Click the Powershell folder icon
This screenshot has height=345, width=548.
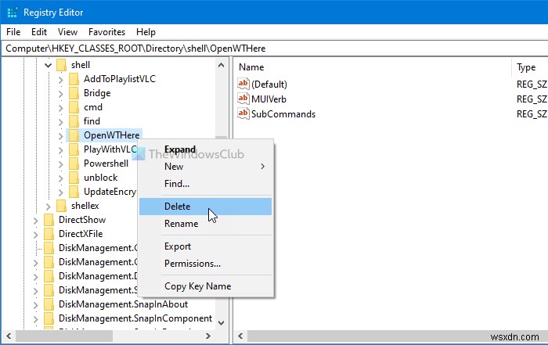click(x=74, y=164)
